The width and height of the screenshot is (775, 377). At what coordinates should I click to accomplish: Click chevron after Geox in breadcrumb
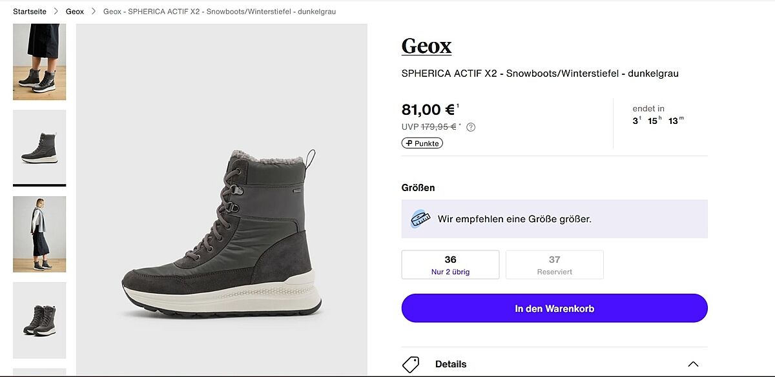pyautogui.click(x=94, y=12)
